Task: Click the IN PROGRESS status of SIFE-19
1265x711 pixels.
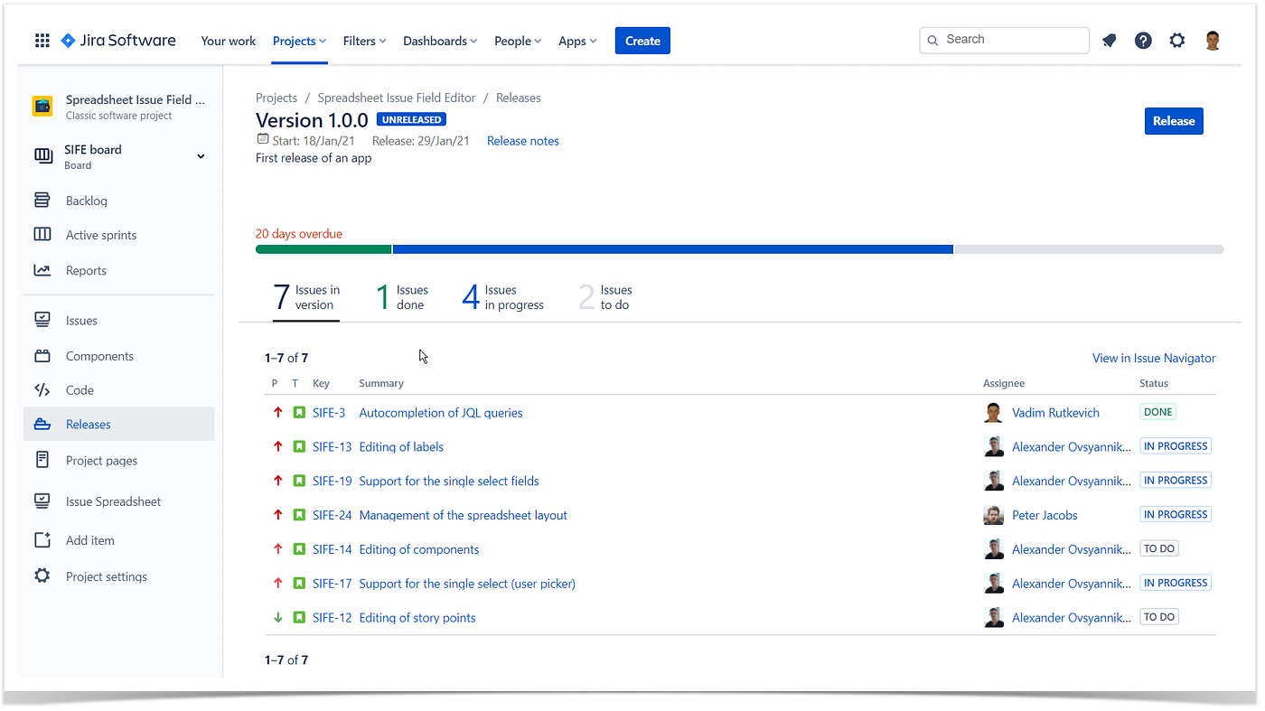Action: 1176,481
